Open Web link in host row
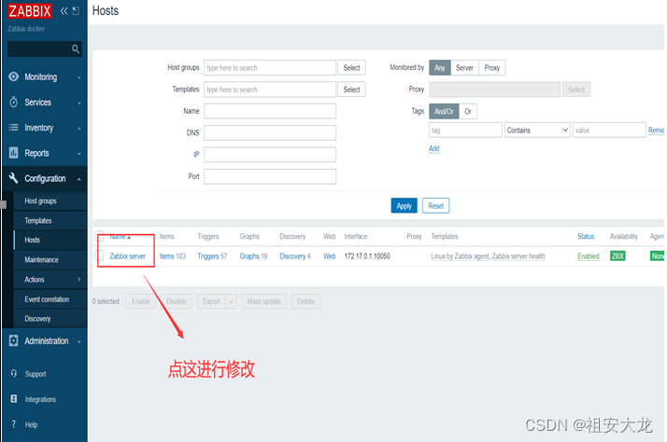Screen dimensions: 667x442 pos(329,256)
